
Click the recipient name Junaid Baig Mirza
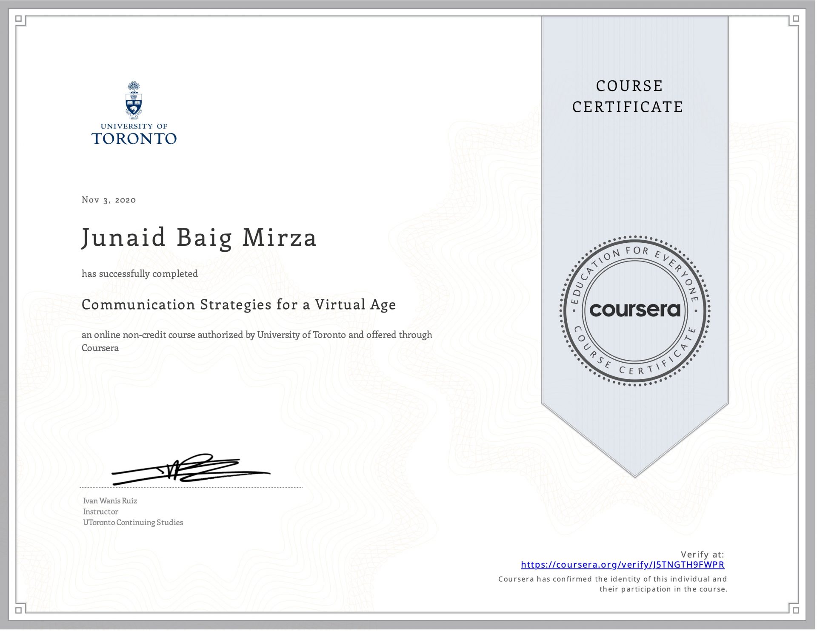[x=199, y=237]
